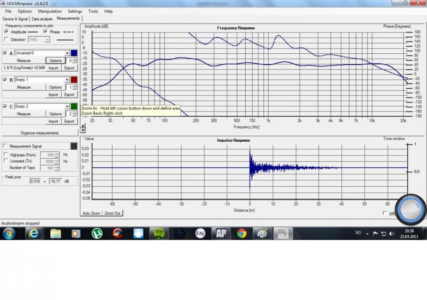This screenshot has width=427, height=300.
Task: Open uTorrent taskbar icon
Action: (x=97, y=234)
